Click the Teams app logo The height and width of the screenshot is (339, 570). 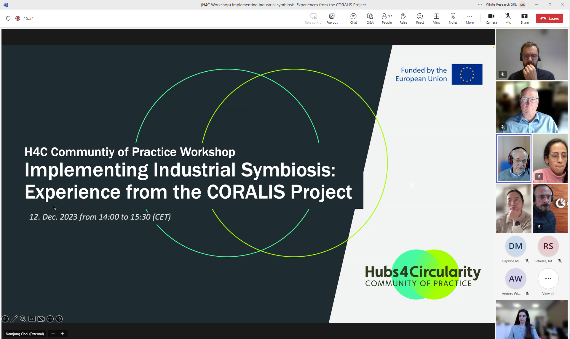point(6,5)
